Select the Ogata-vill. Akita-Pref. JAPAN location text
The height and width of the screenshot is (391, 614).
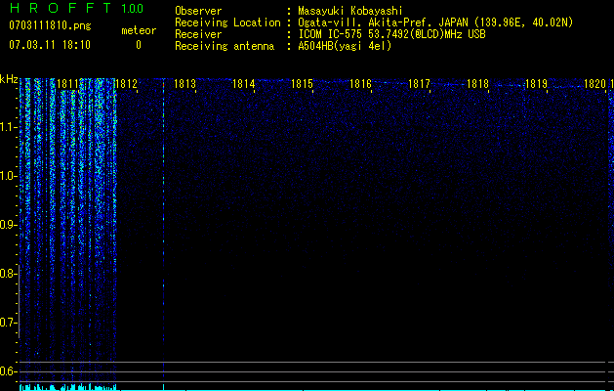click(435, 22)
